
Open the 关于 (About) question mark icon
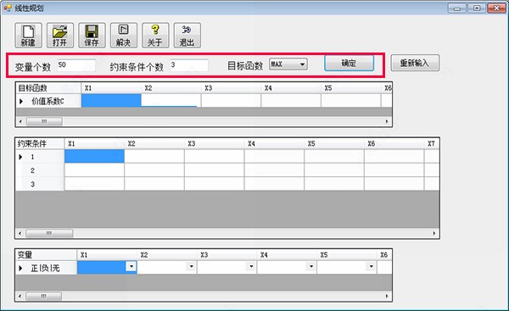pos(155,36)
